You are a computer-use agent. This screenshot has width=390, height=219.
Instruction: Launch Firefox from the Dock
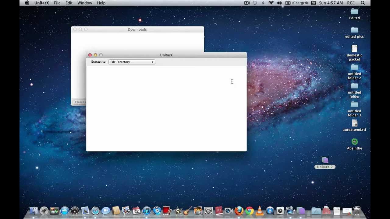click(x=239, y=210)
